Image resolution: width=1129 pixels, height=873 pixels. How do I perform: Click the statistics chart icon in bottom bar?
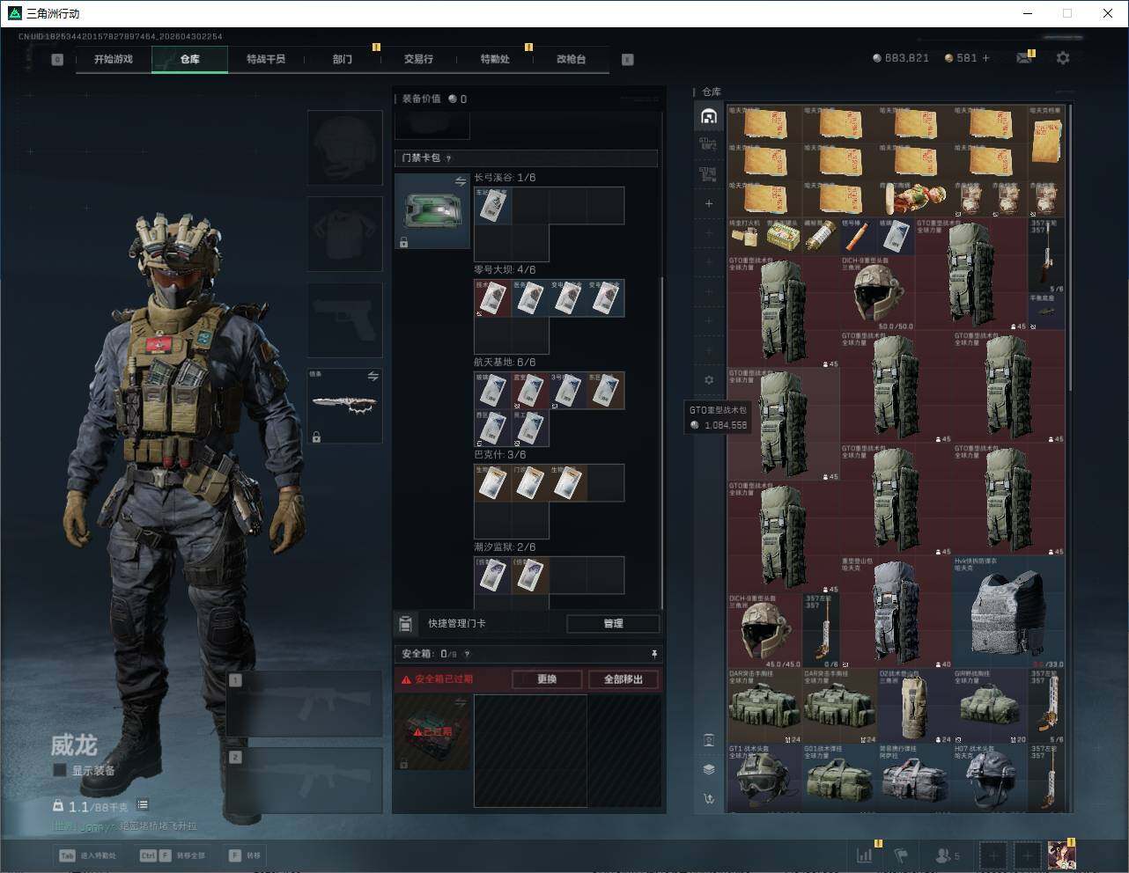click(866, 855)
